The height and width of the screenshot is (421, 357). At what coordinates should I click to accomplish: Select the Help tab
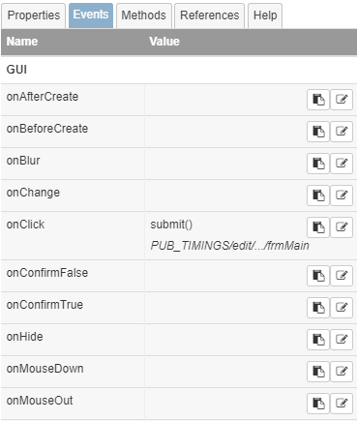(265, 15)
